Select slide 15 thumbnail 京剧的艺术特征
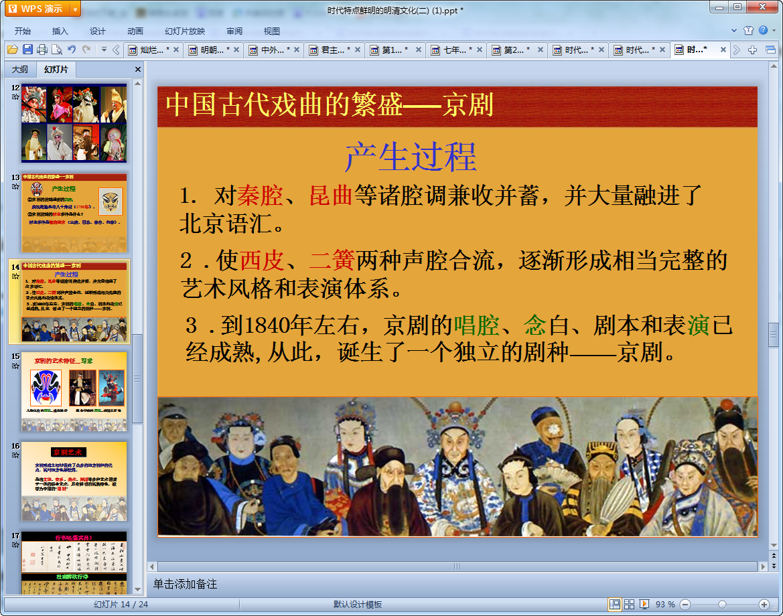783x616 pixels. 74,392
